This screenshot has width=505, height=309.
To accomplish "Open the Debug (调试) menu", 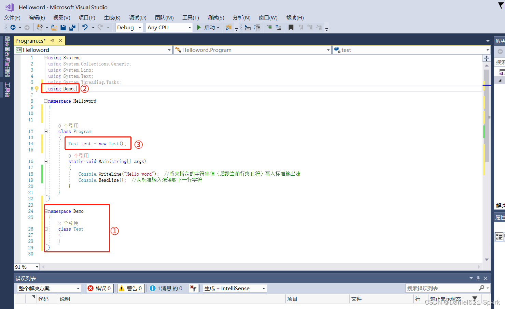I will (x=138, y=18).
